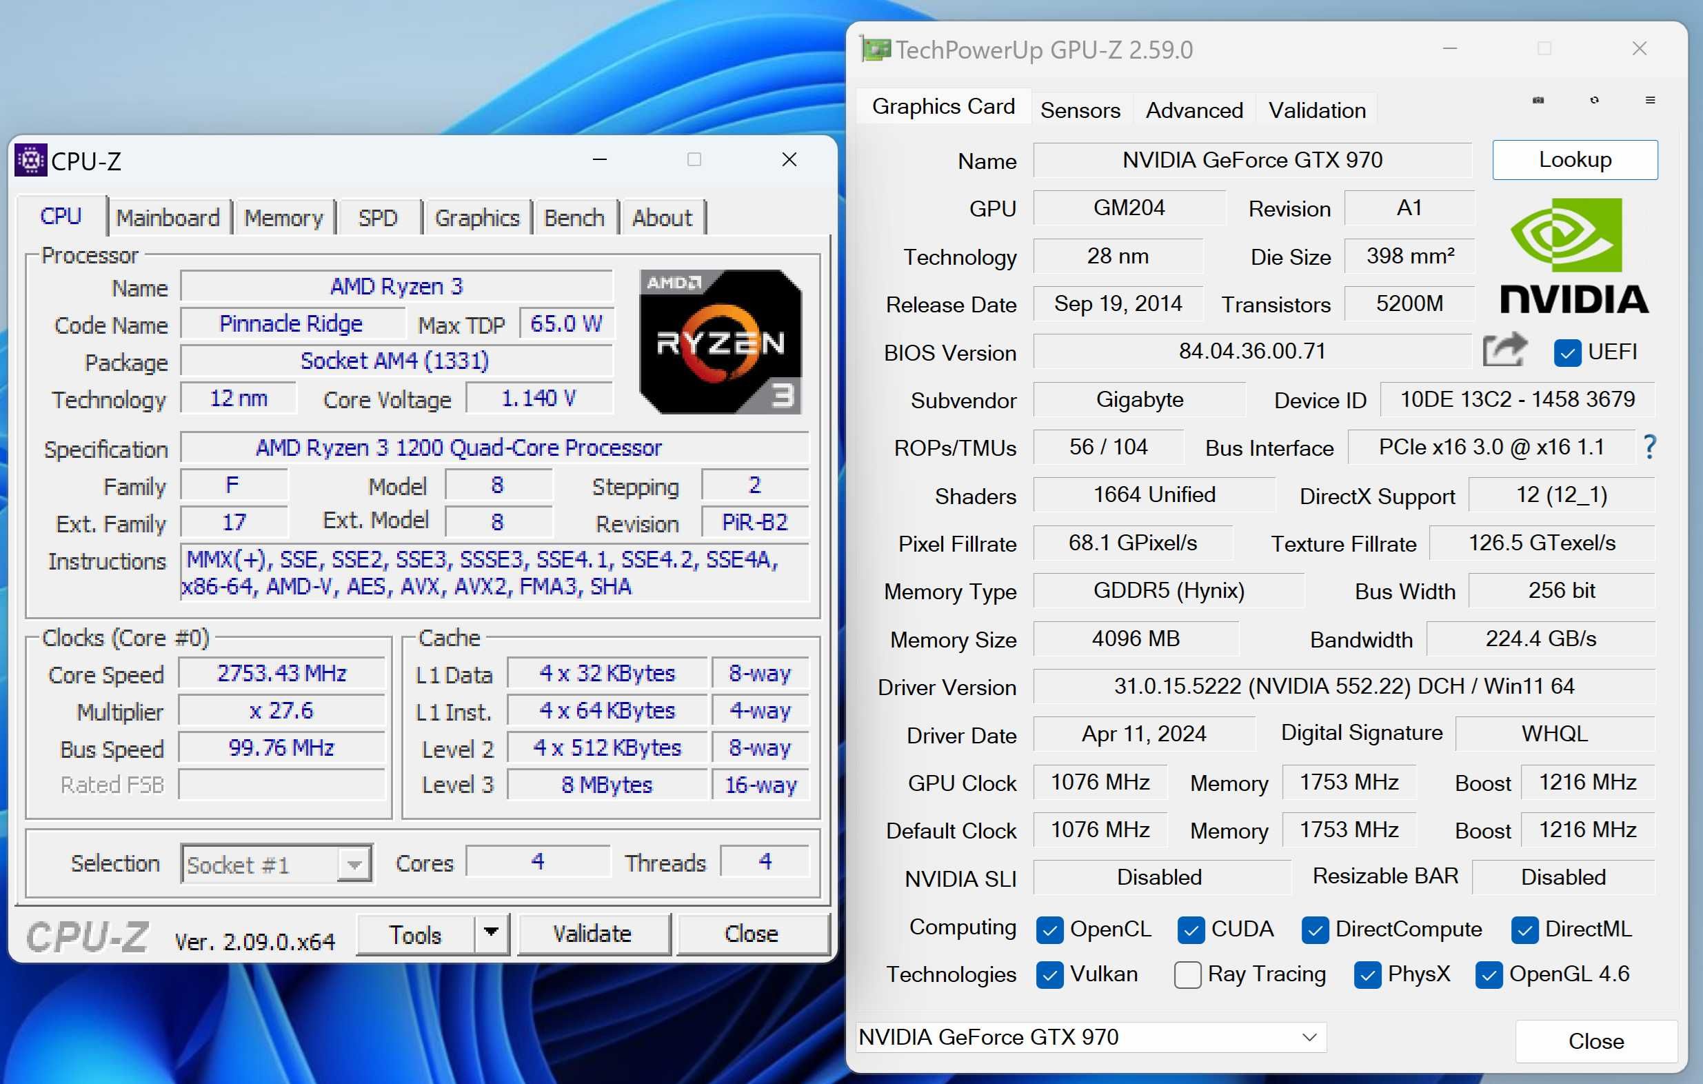The width and height of the screenshot is (1703, 1084).
Task: Toggle the PhysX checkbox
Action: tap(1368, 974)
